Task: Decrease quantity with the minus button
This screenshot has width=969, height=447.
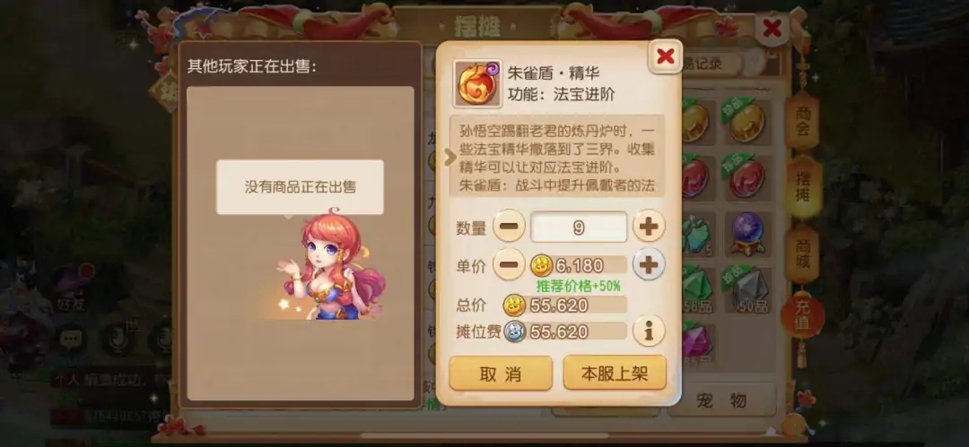Action: pos(509,227)
